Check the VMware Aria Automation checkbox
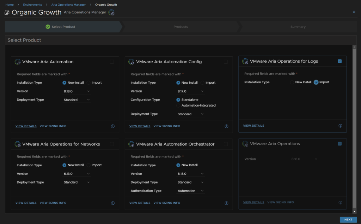 pos(112,62)
